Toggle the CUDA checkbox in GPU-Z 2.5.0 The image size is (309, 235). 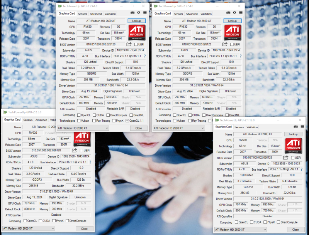click(x=41, y=221)
